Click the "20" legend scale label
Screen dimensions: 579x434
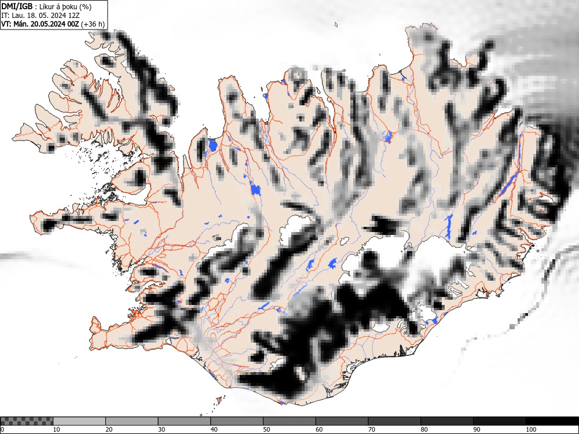109,429
